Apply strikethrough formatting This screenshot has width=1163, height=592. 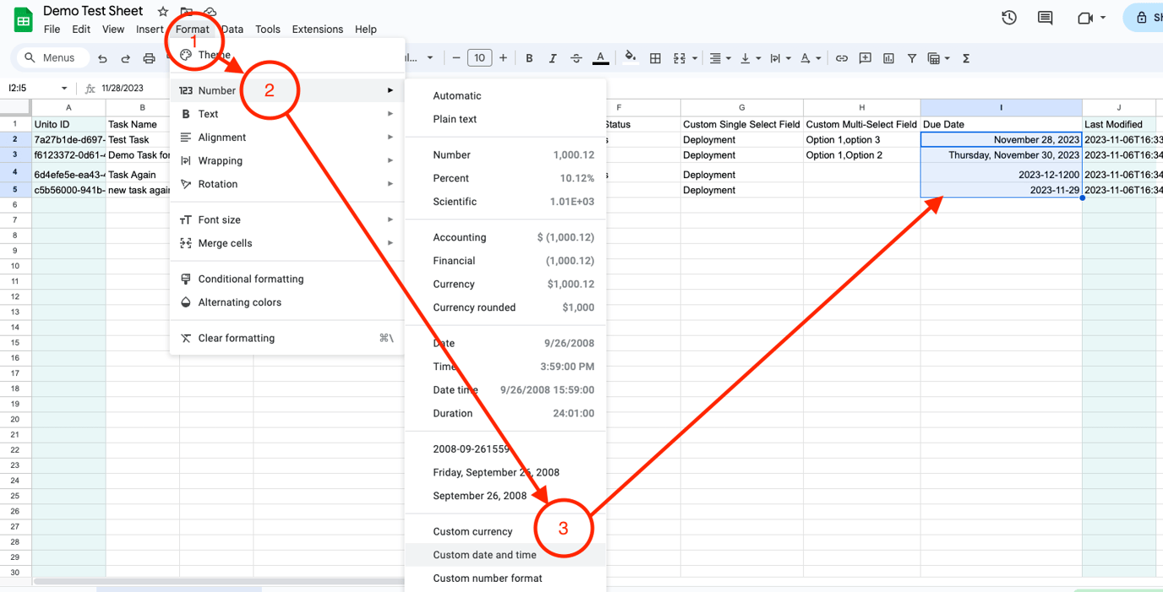click(576, 57)
